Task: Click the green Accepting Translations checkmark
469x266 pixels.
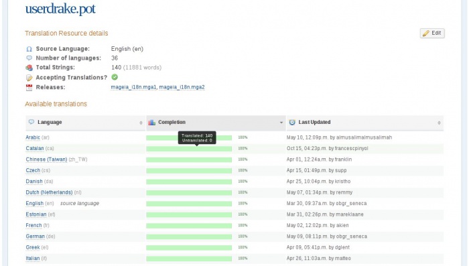Action: (x=115, y=77)
